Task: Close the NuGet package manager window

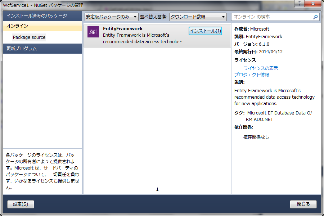Action: 313,4
